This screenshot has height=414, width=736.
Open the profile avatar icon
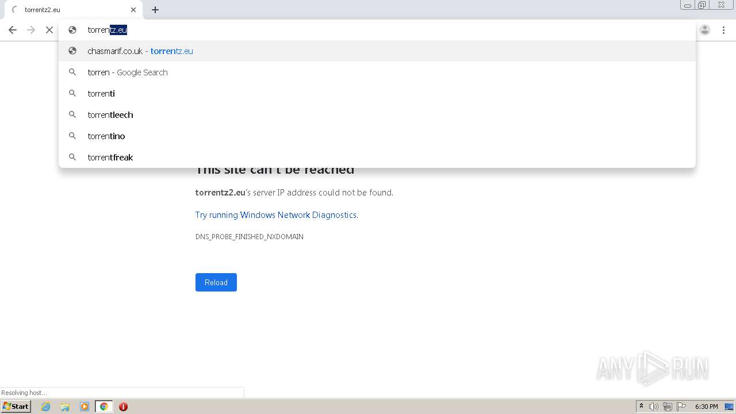click(x=705, y=30)
